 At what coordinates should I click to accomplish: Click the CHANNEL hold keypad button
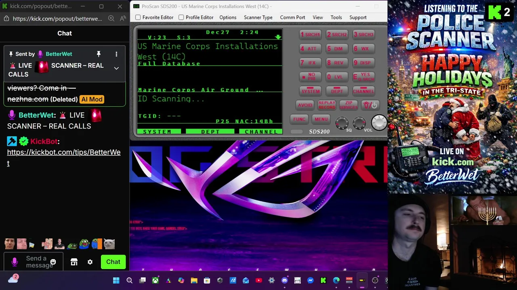pos(364,91)
